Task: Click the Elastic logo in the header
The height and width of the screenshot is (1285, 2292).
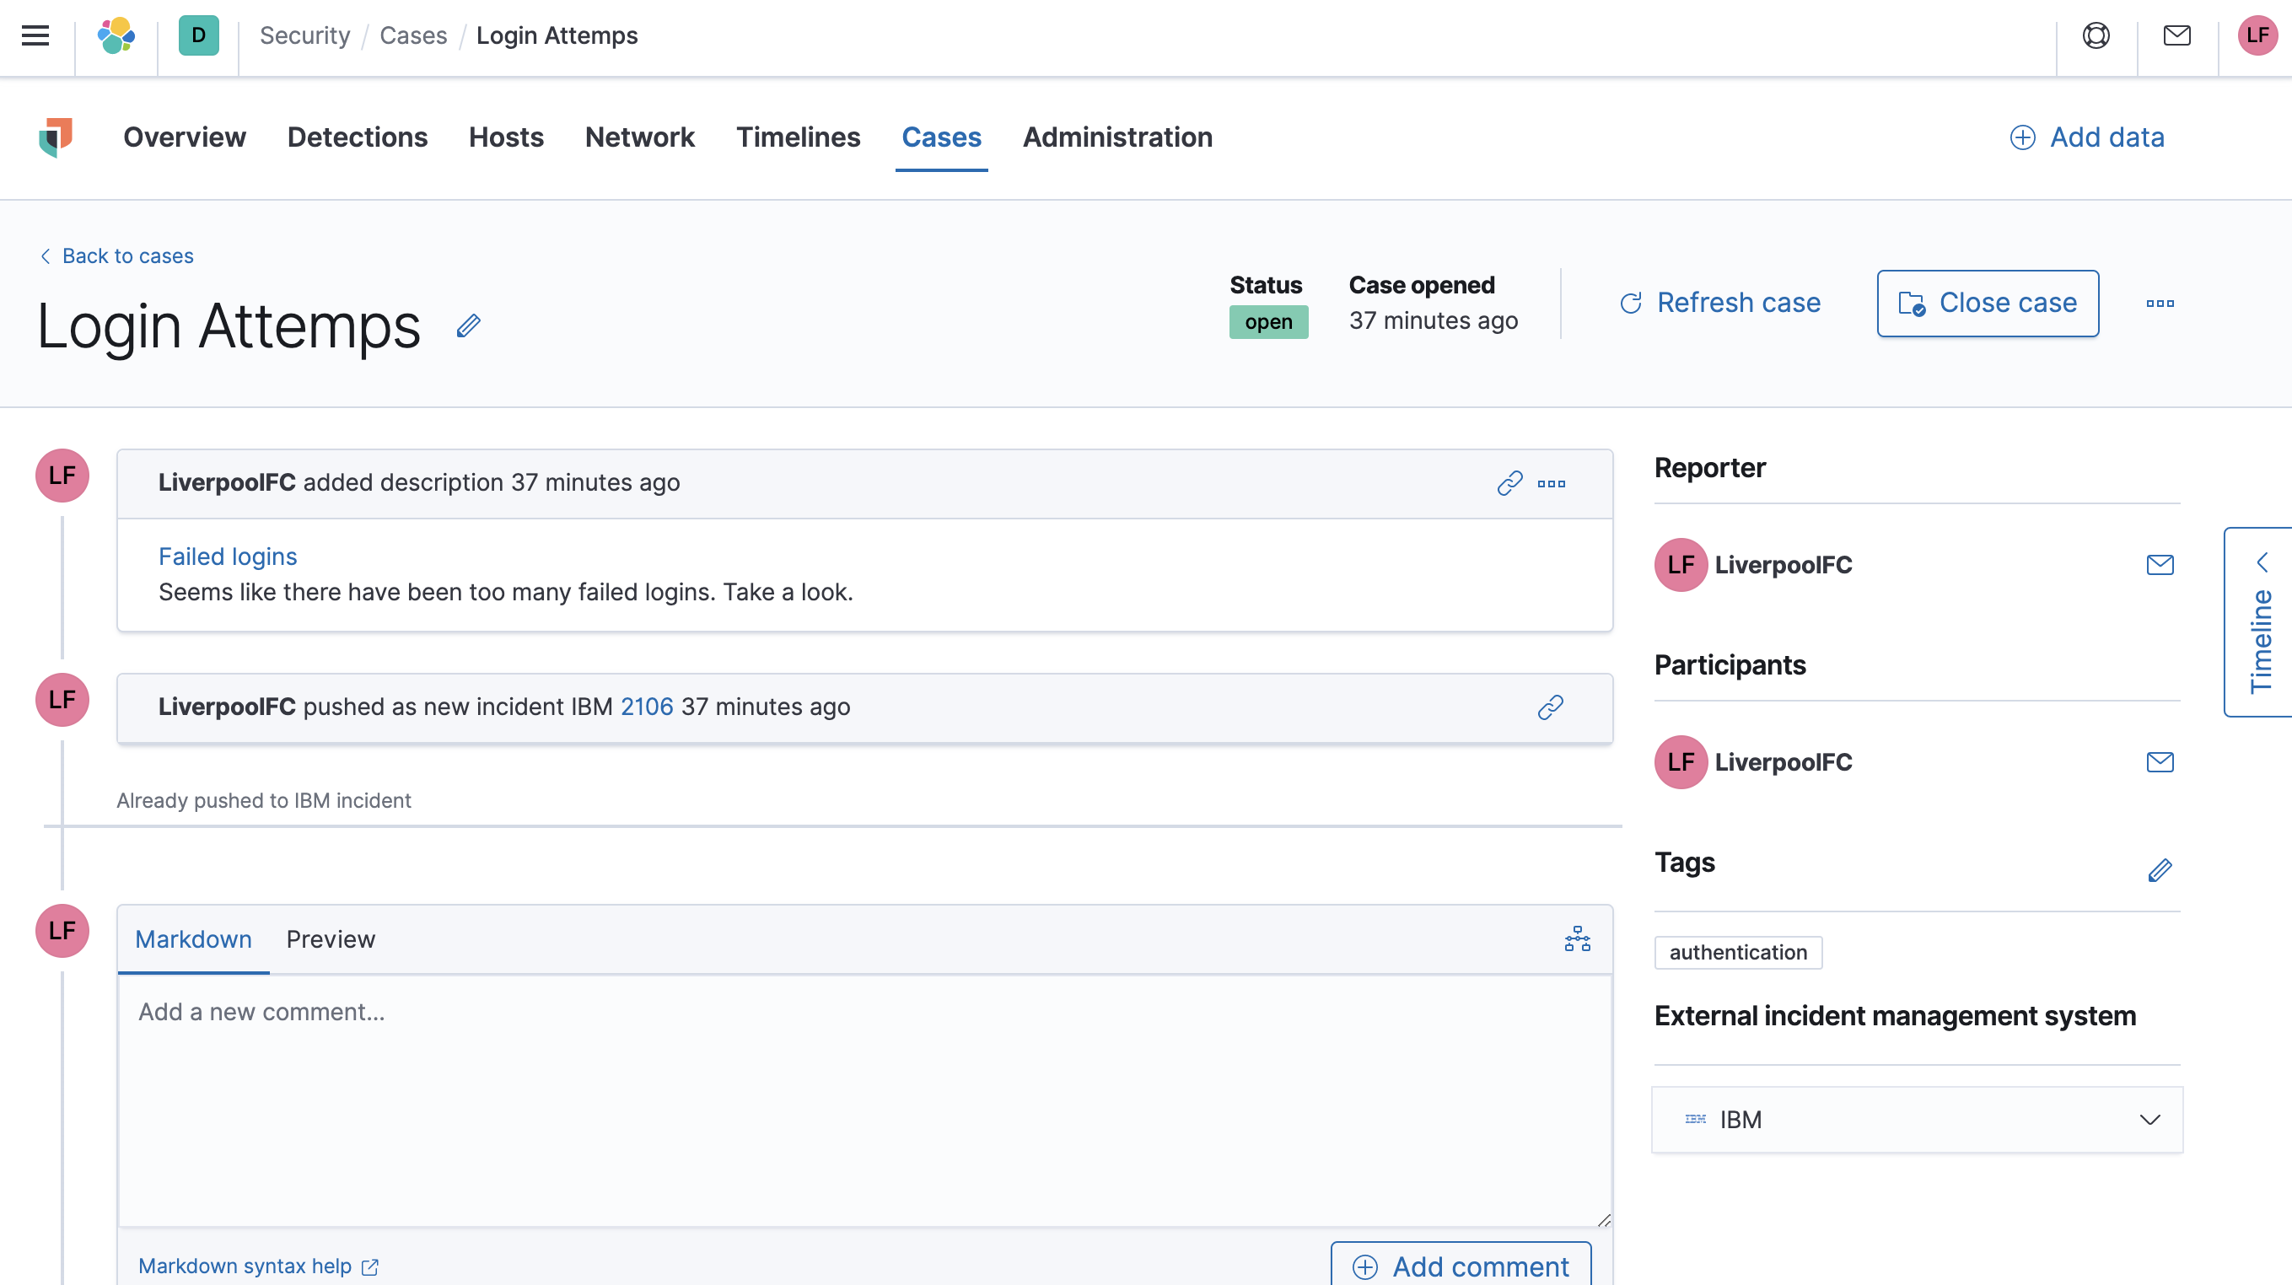Action: tap(115, 35)
